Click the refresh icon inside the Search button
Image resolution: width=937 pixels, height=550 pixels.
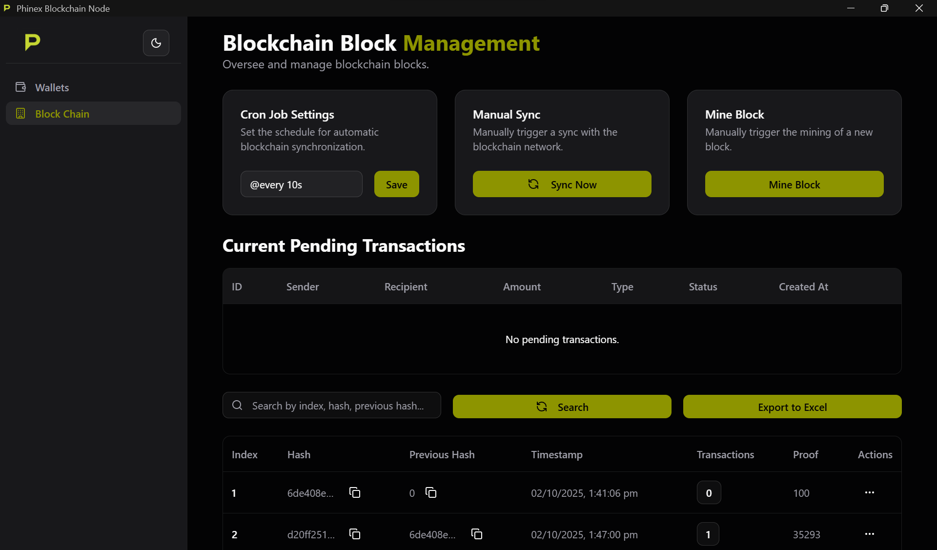(542, 406)
